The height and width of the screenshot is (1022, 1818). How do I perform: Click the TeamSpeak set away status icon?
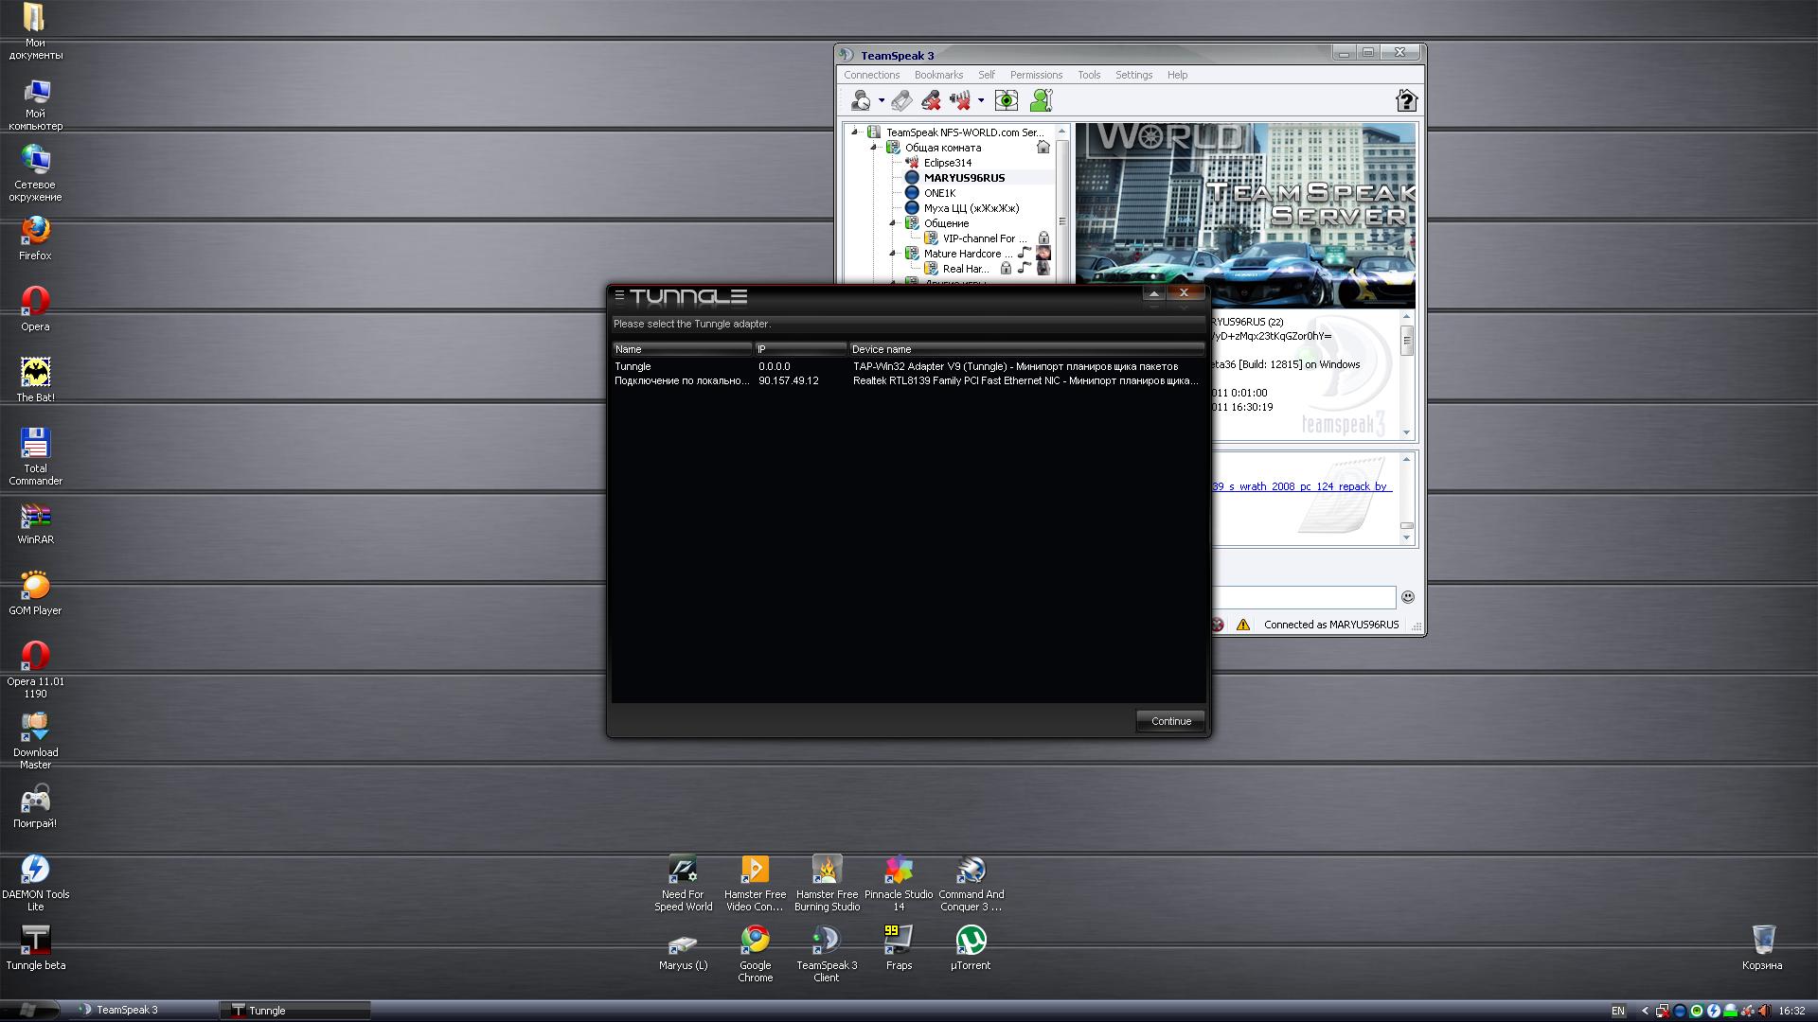[861, 100]
